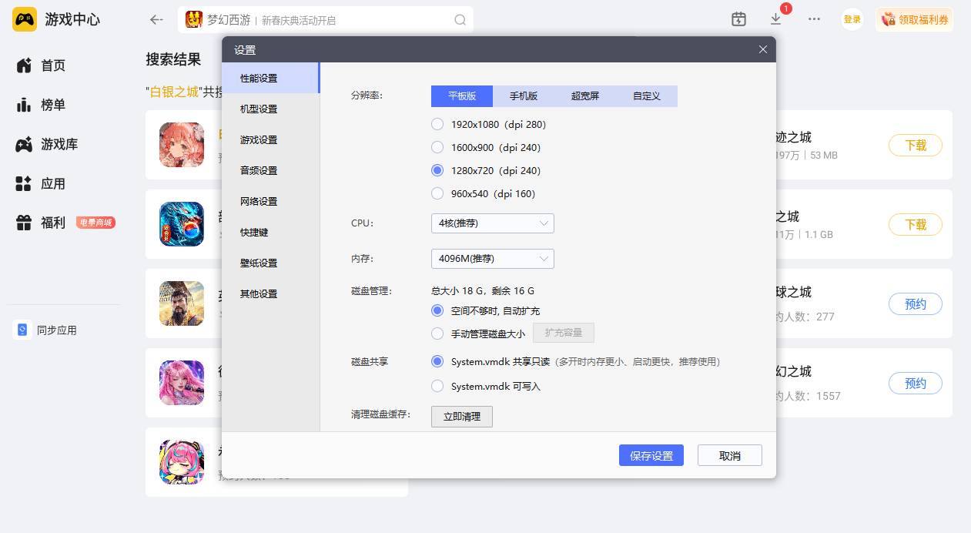Open the blue dragon game thumbnail

(x=182, y=224)
